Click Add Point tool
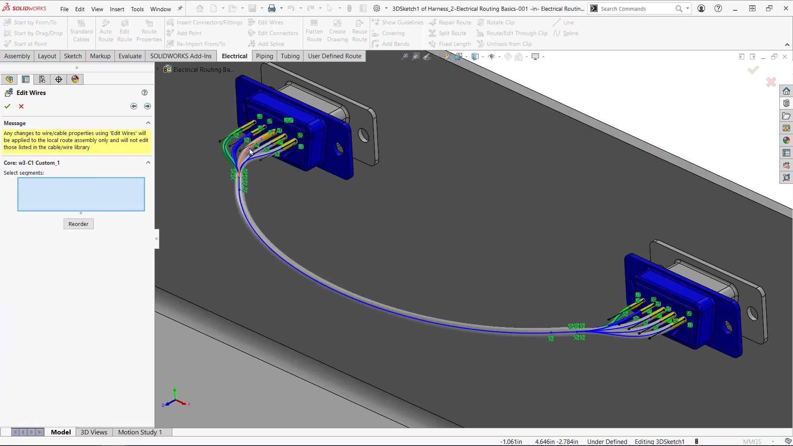 click(184, 33)
